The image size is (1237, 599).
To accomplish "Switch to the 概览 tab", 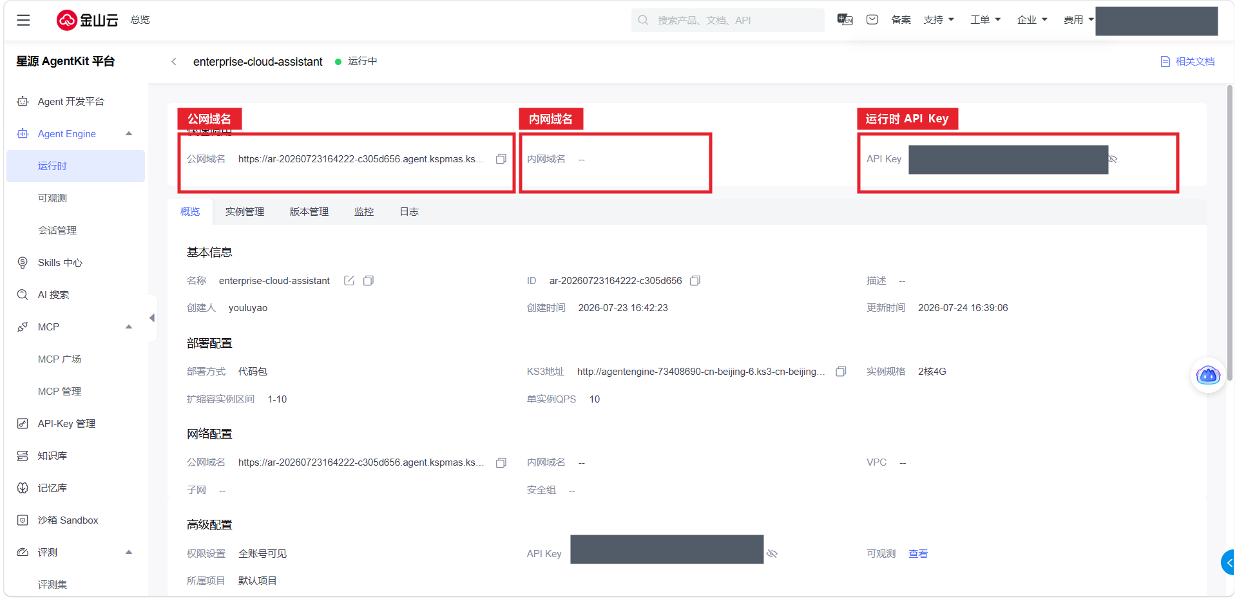I will coord(190,212).
